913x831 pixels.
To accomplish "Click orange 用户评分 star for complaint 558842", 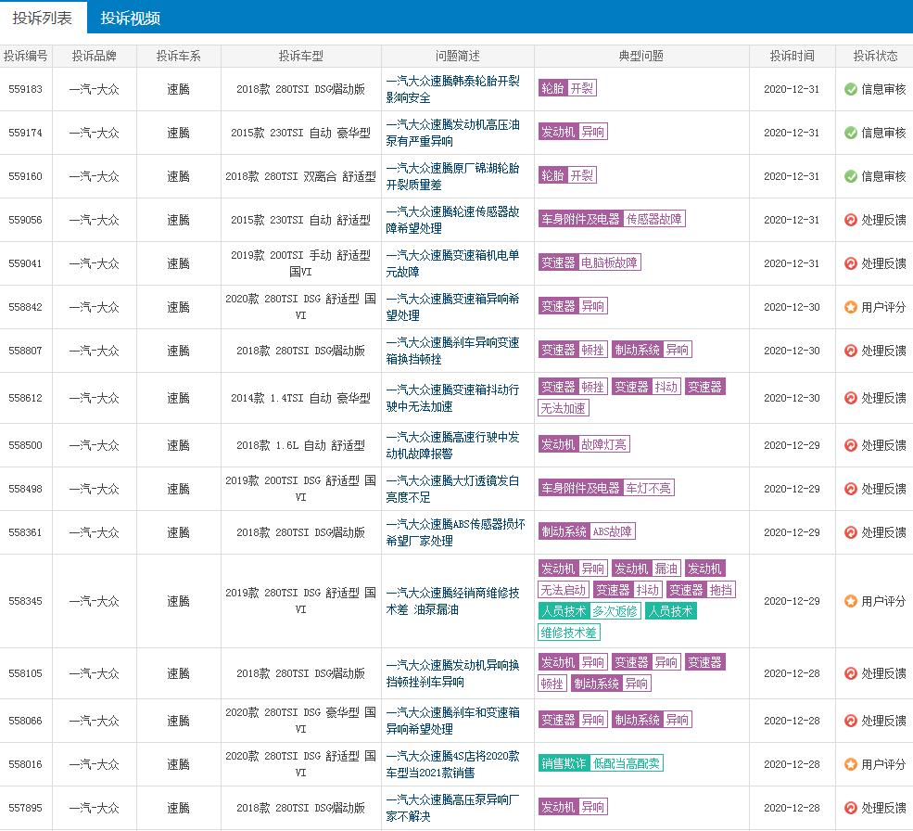I will 850,307.
